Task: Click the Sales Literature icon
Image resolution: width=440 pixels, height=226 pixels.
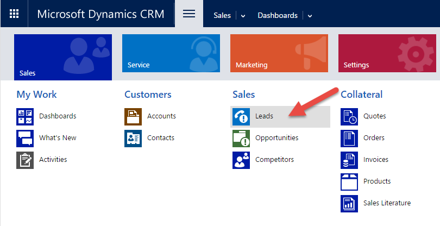Action: pos(349,203)
